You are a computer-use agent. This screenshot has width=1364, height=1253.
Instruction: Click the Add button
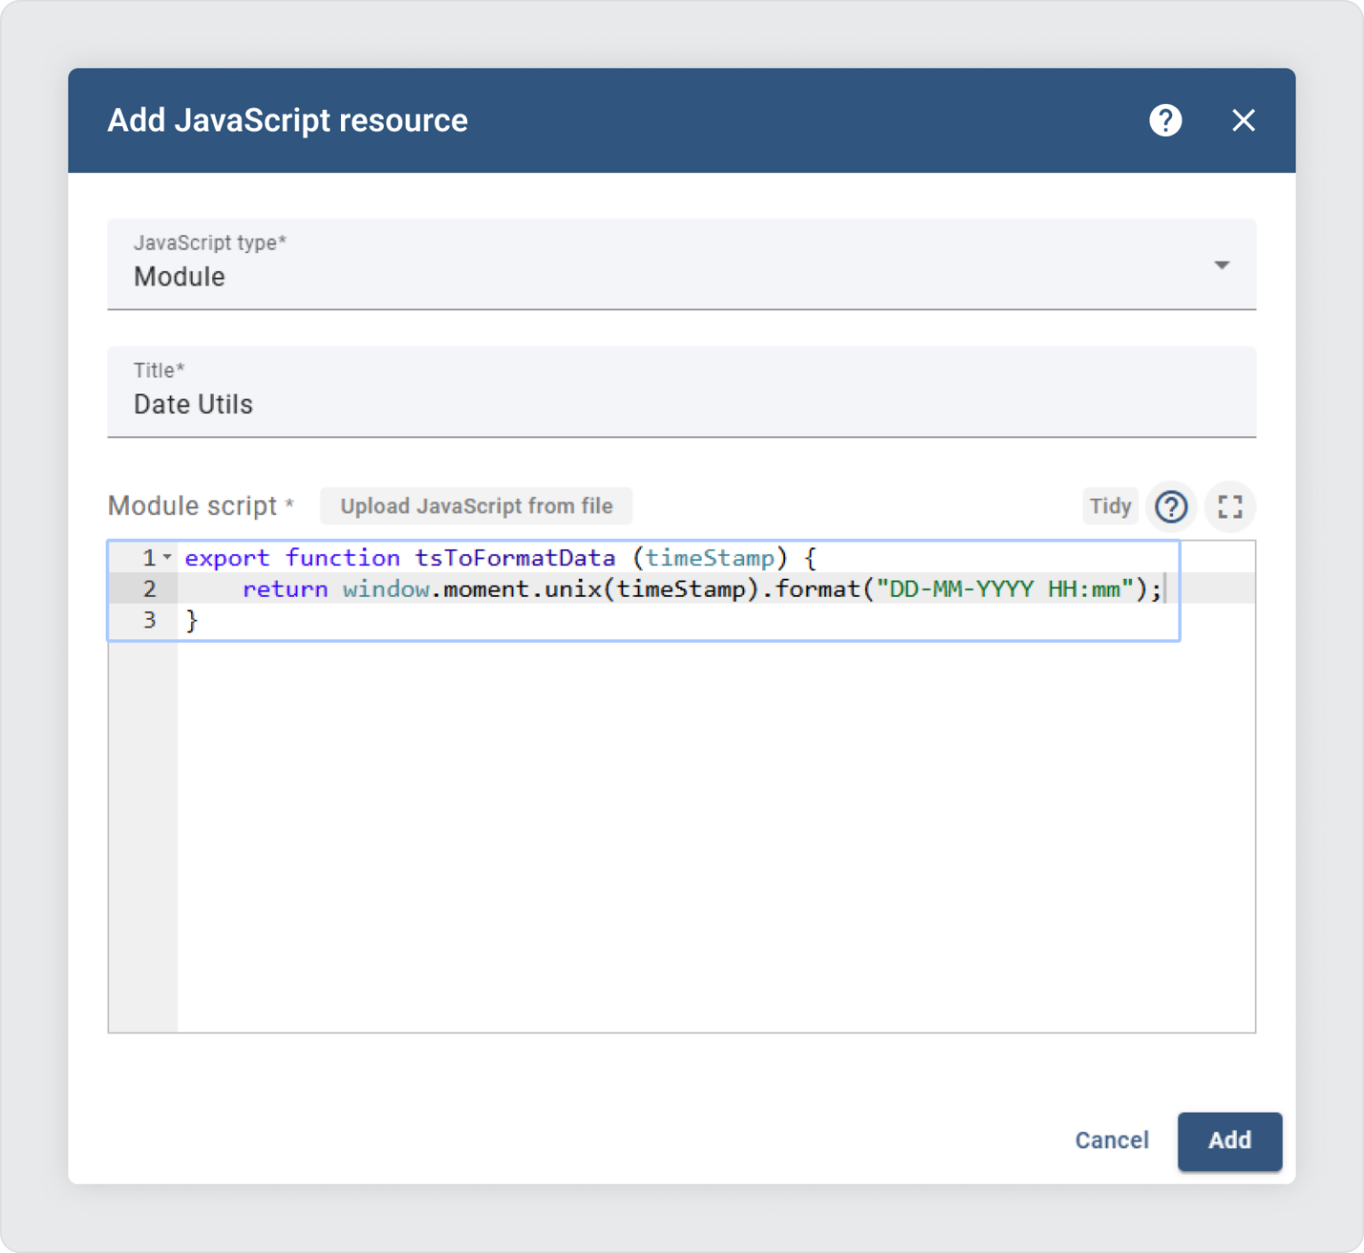pos(1229,1141)
